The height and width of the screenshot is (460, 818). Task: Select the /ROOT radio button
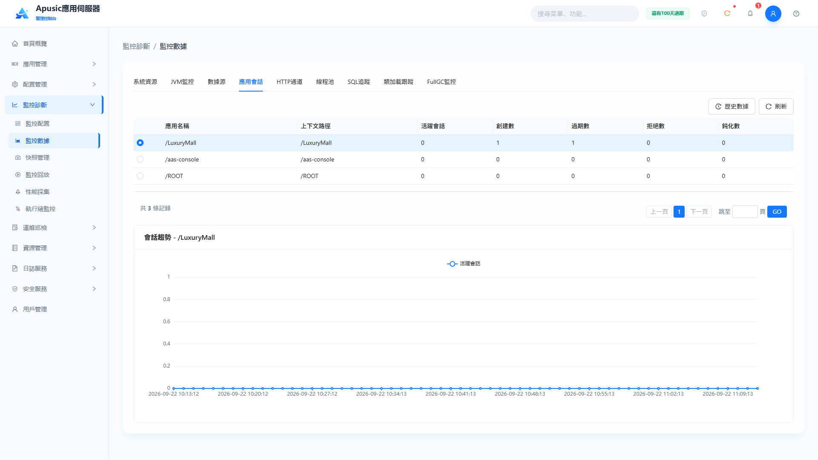point(140,176)
